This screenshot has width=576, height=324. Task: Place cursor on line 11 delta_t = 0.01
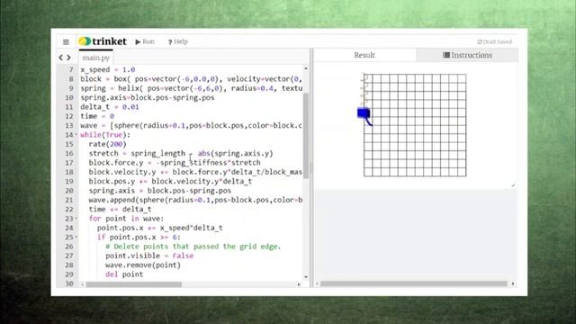(x=110, y=107)
